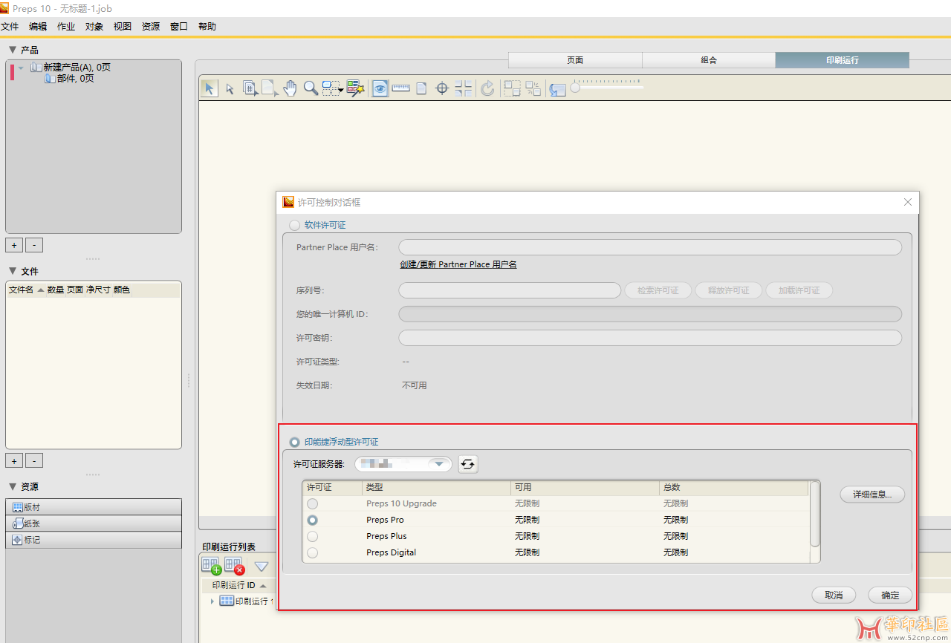Click the four-corners crop marks icon

click(464, 88)
